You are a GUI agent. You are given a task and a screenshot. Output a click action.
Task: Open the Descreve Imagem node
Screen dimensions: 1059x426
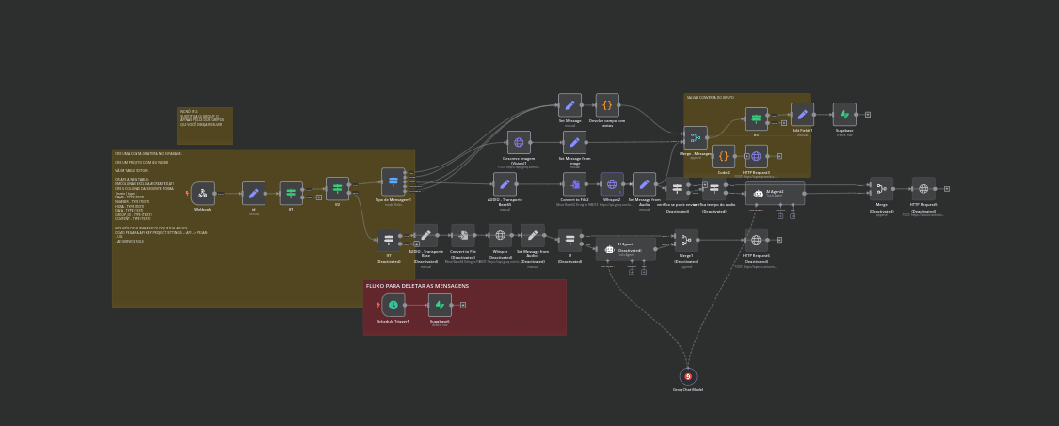click(x=519, y=143)
